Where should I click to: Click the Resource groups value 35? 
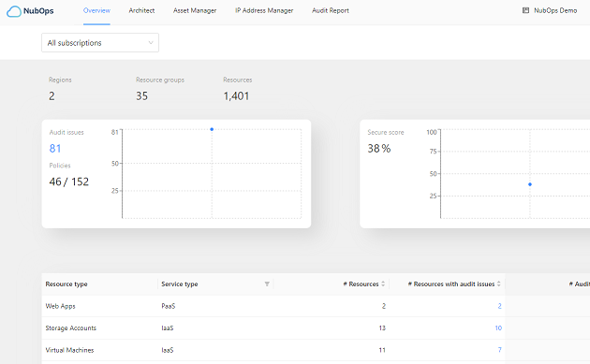click(141, 96)
